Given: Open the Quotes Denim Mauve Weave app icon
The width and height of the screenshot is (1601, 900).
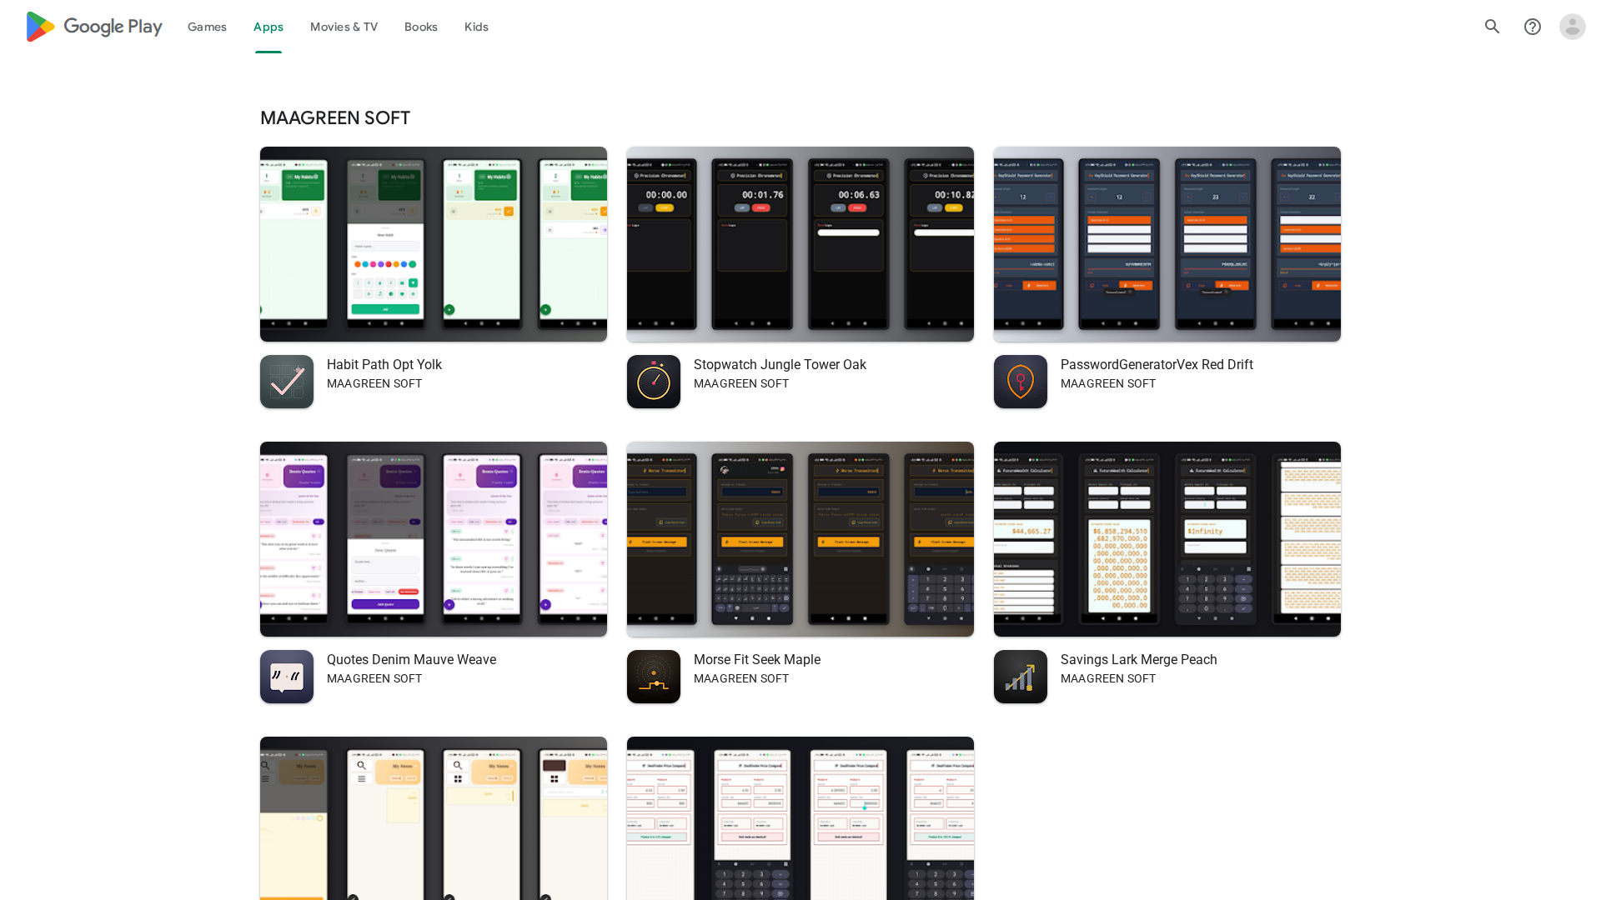Looking at the screenshot, I should 287,677.
